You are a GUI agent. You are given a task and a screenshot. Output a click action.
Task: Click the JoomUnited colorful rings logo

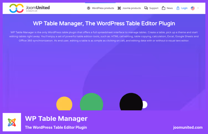coord(16,8)
